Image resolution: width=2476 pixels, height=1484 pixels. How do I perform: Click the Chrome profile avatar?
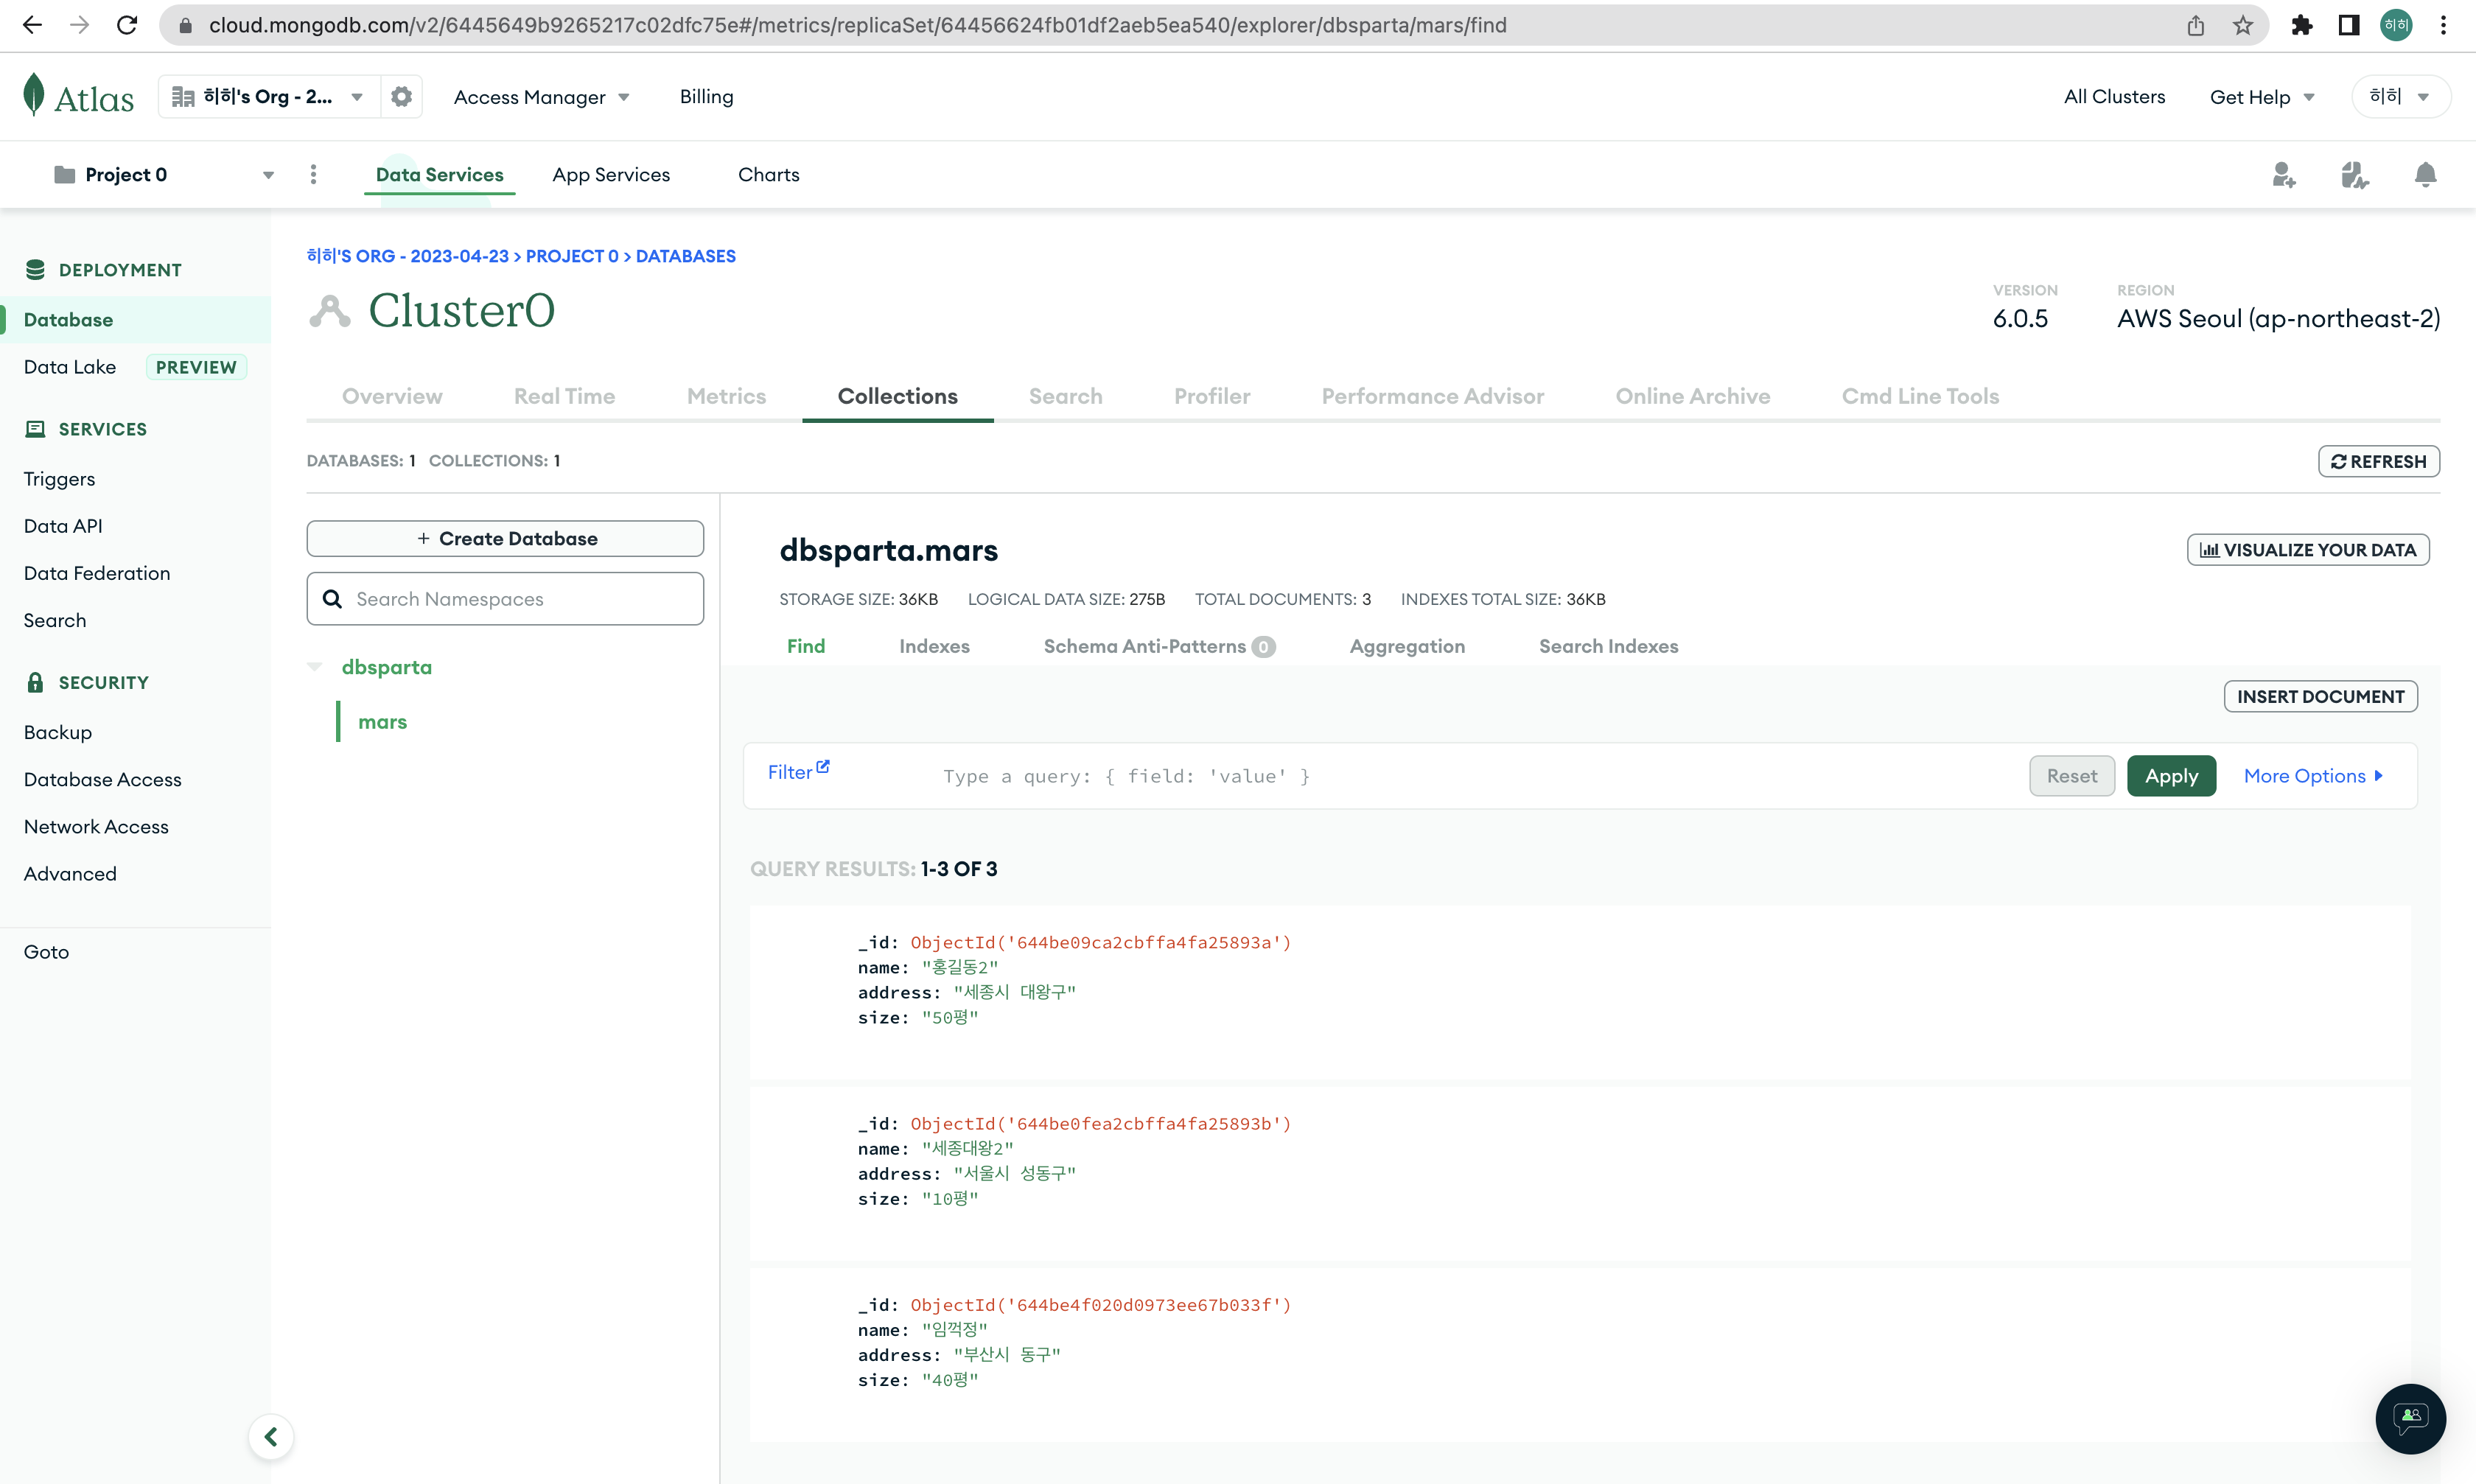tap(2396, 25)
